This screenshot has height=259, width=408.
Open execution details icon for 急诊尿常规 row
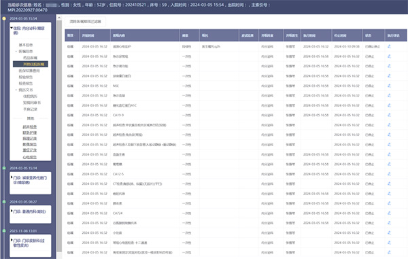click(x=389, y=56)
